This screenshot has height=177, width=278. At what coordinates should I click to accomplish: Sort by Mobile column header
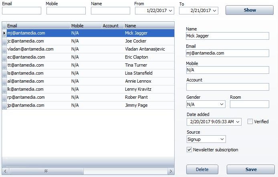point(86,26)
